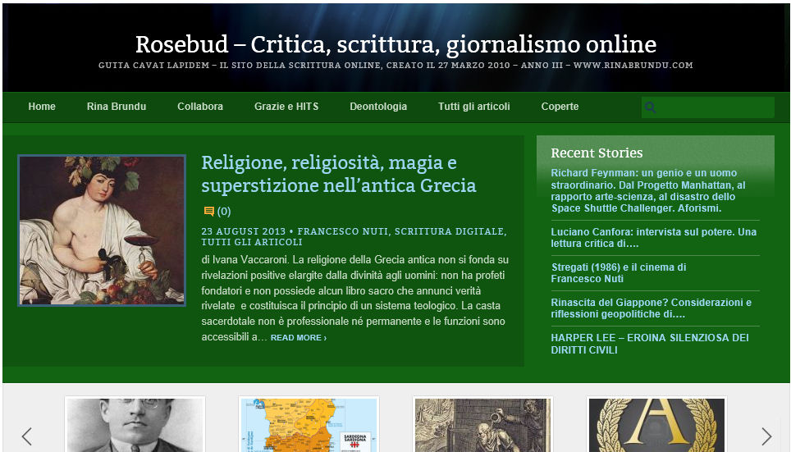The image size is (791, 452).
Task: Open the Coperte menu item
Action: coord(560,107)
